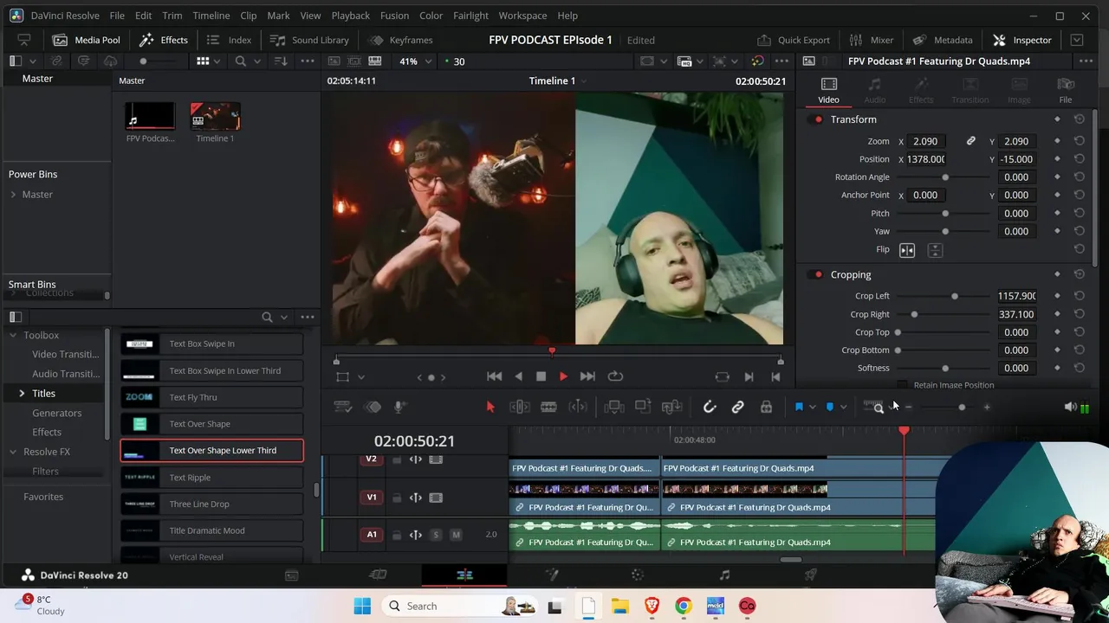Solo audio track A1
Screen dimensions: 1109x623
click(436, 535)
